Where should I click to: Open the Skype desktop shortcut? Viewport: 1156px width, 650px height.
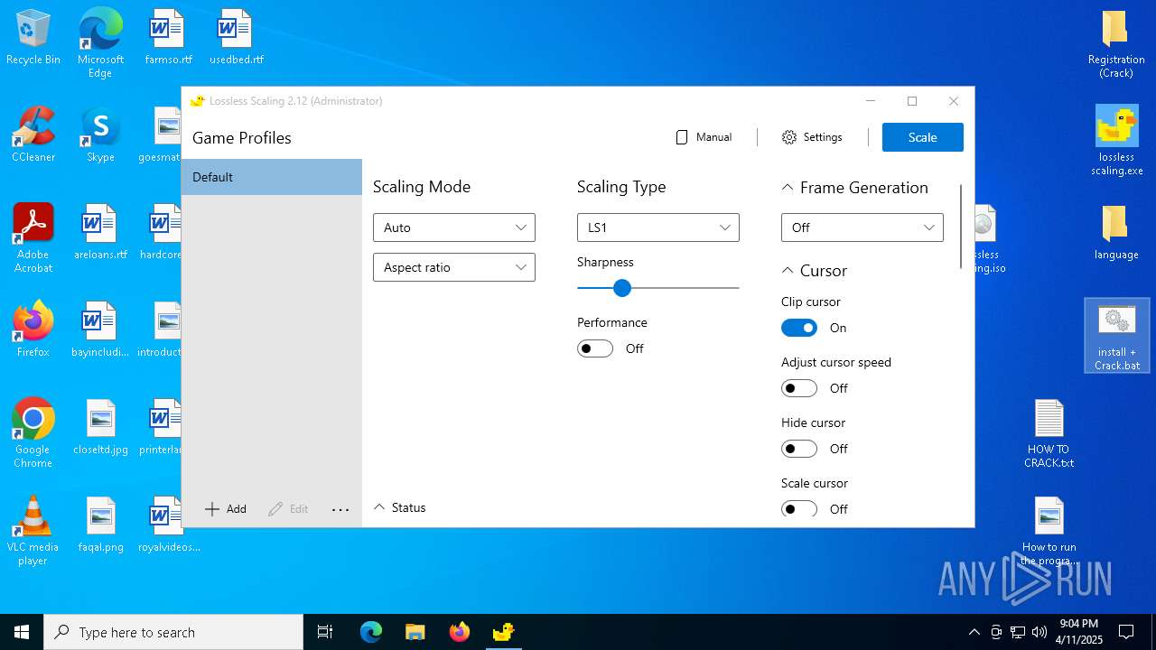[x=100, y=135]
